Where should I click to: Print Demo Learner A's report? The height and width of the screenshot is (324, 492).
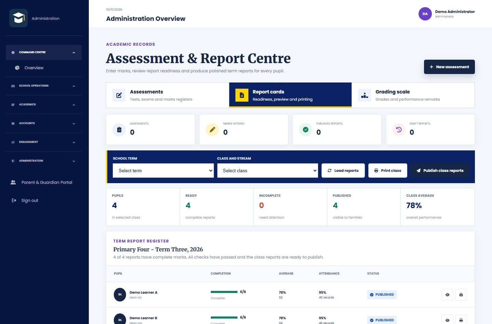[461, 295]
